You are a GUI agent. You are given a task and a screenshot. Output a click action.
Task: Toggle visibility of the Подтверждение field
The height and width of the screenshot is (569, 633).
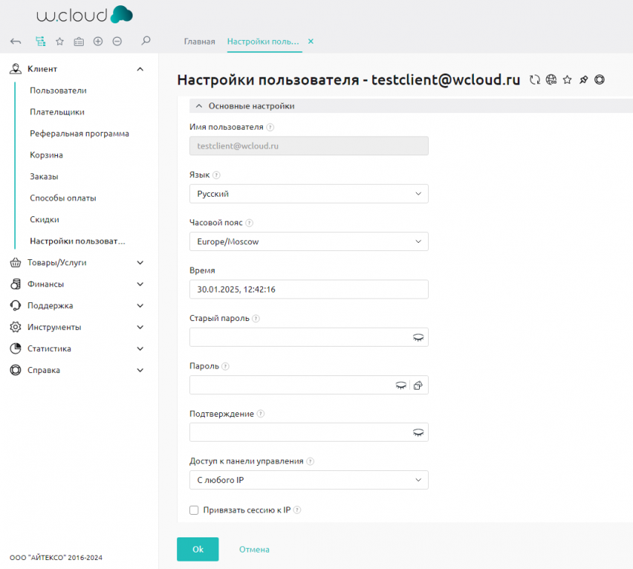[x=417, y=433]
